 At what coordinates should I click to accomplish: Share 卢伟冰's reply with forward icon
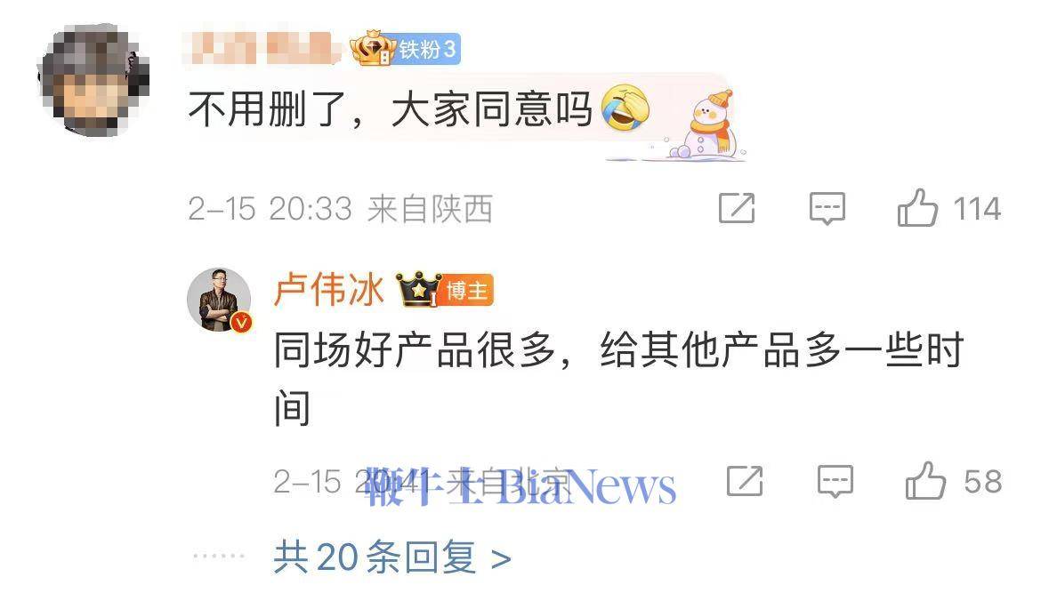point(745,481)
